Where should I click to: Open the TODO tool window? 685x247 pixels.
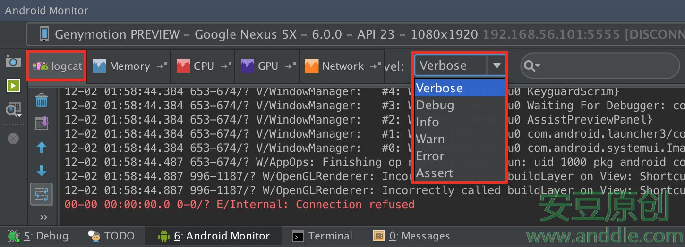pyautogui.click(x=112, y=236)
